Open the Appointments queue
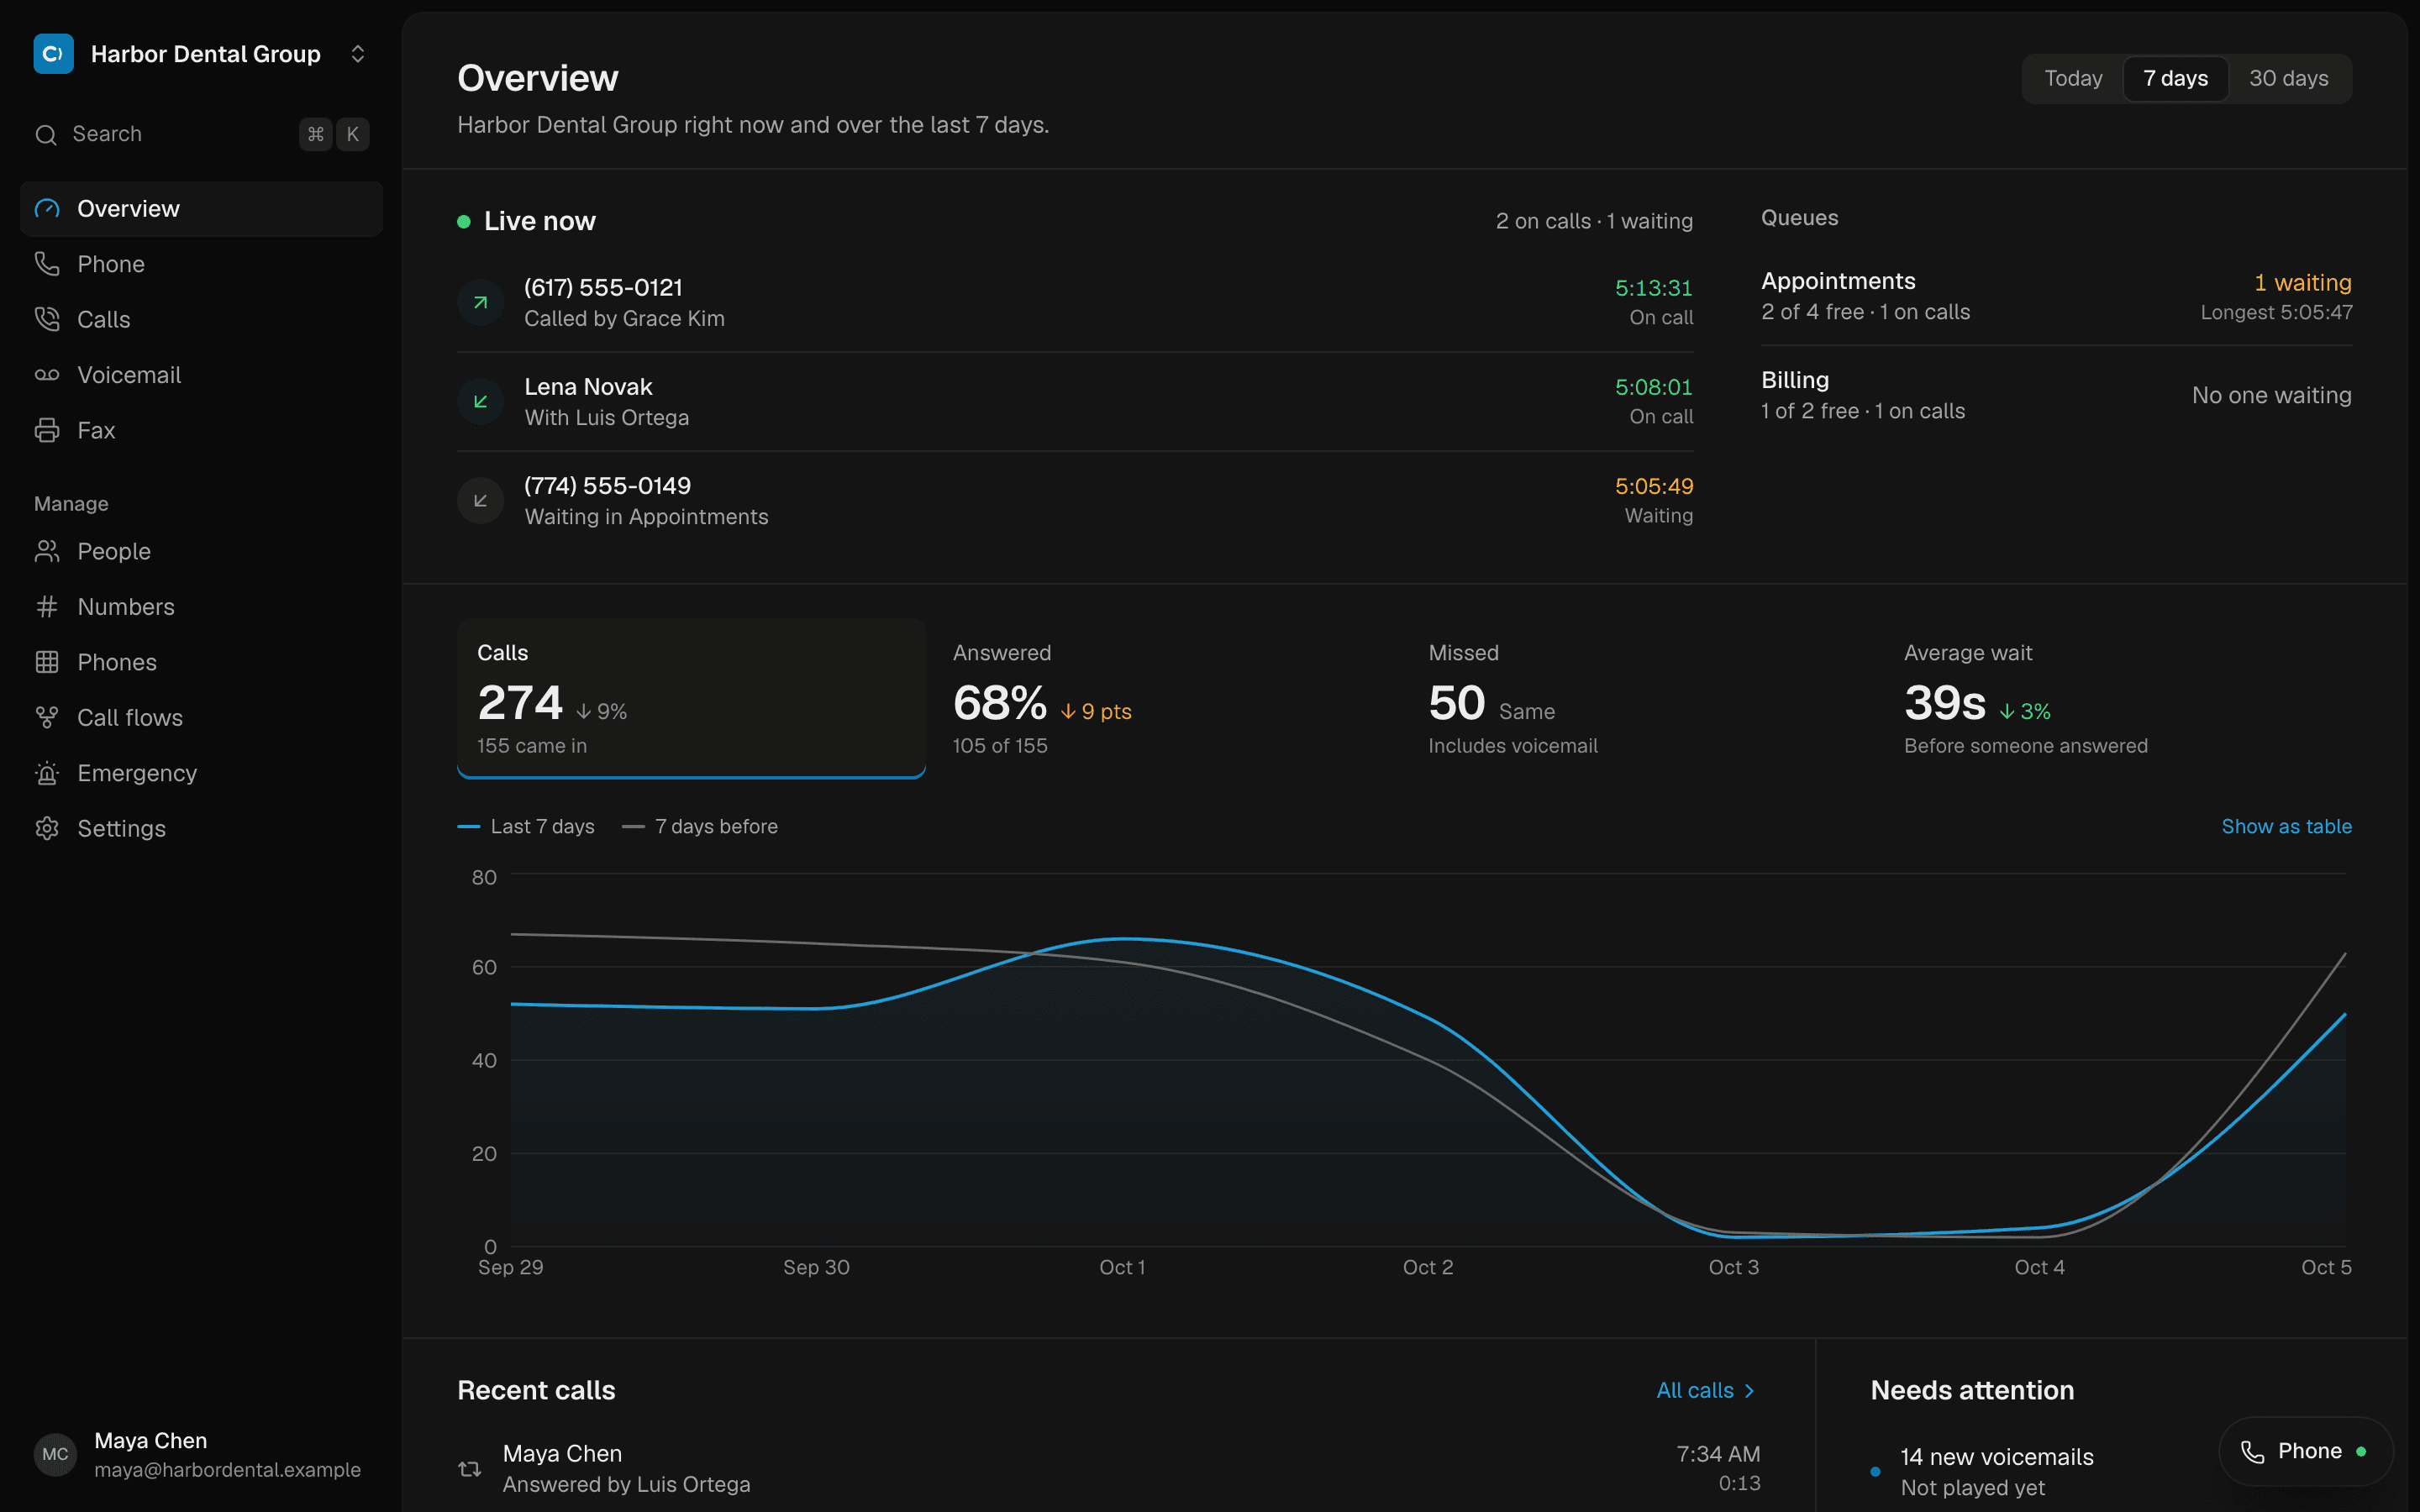2420x1512 pixels. [x=2056, y=296]
